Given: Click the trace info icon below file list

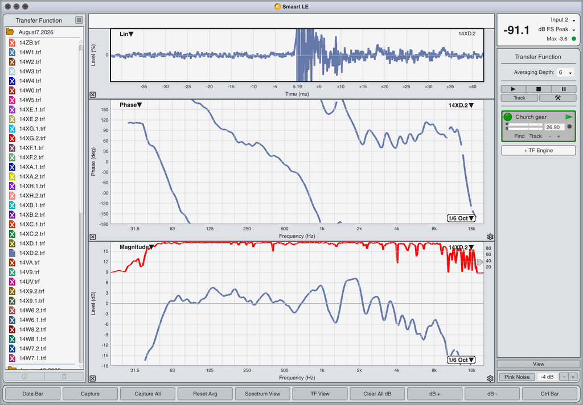Looking at the screenshot, I should pyautogui.click(x=24, y=376).
